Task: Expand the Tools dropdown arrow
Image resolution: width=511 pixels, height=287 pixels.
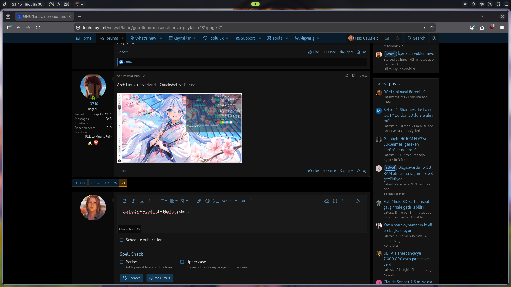Action: coord(287,38)
